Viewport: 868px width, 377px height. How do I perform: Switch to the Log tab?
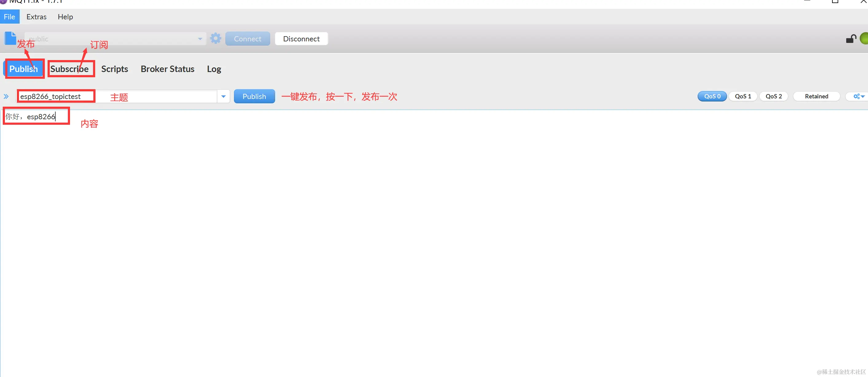(x=214, y=69)
